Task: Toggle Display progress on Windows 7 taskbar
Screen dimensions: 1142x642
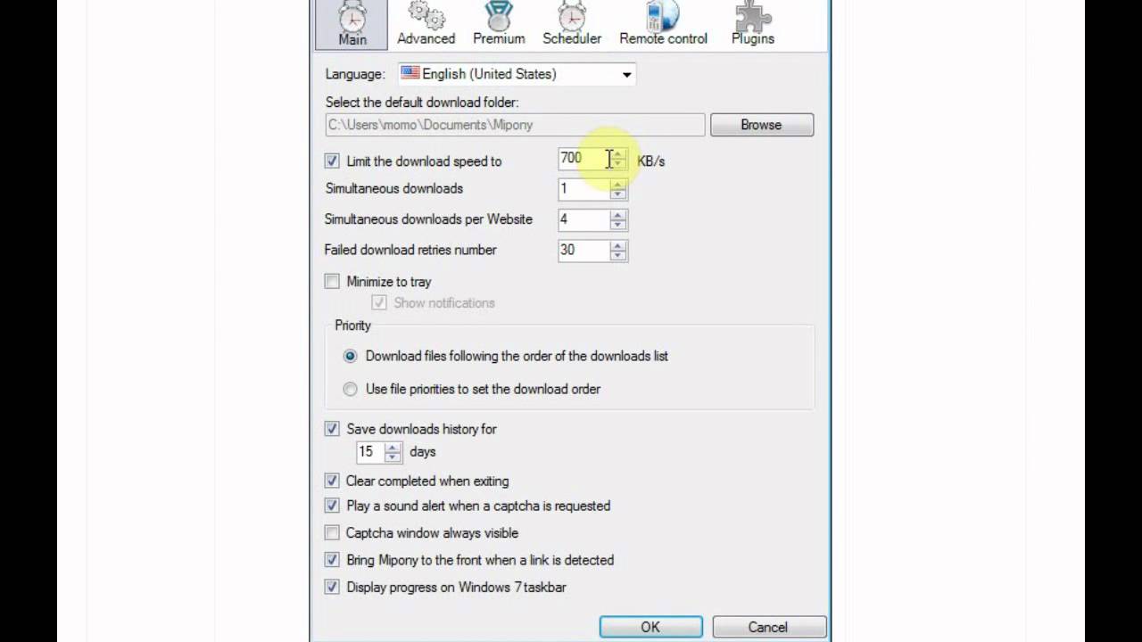Action: [x=332, y=588]
